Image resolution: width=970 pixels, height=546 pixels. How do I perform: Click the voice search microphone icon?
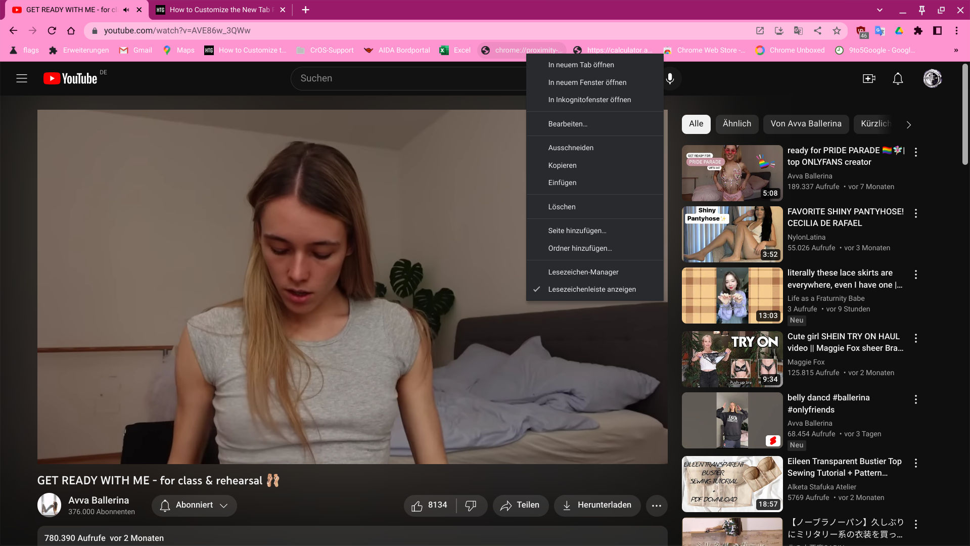click(x=670, y=78)
